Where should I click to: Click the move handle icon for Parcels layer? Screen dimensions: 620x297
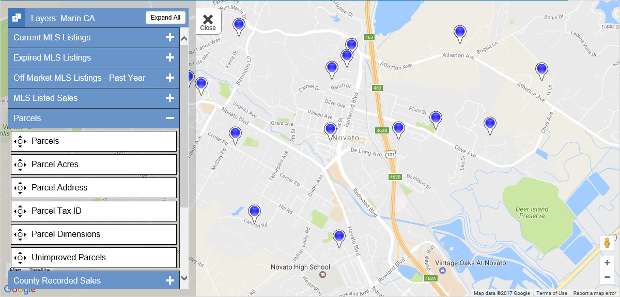(20, 141)
